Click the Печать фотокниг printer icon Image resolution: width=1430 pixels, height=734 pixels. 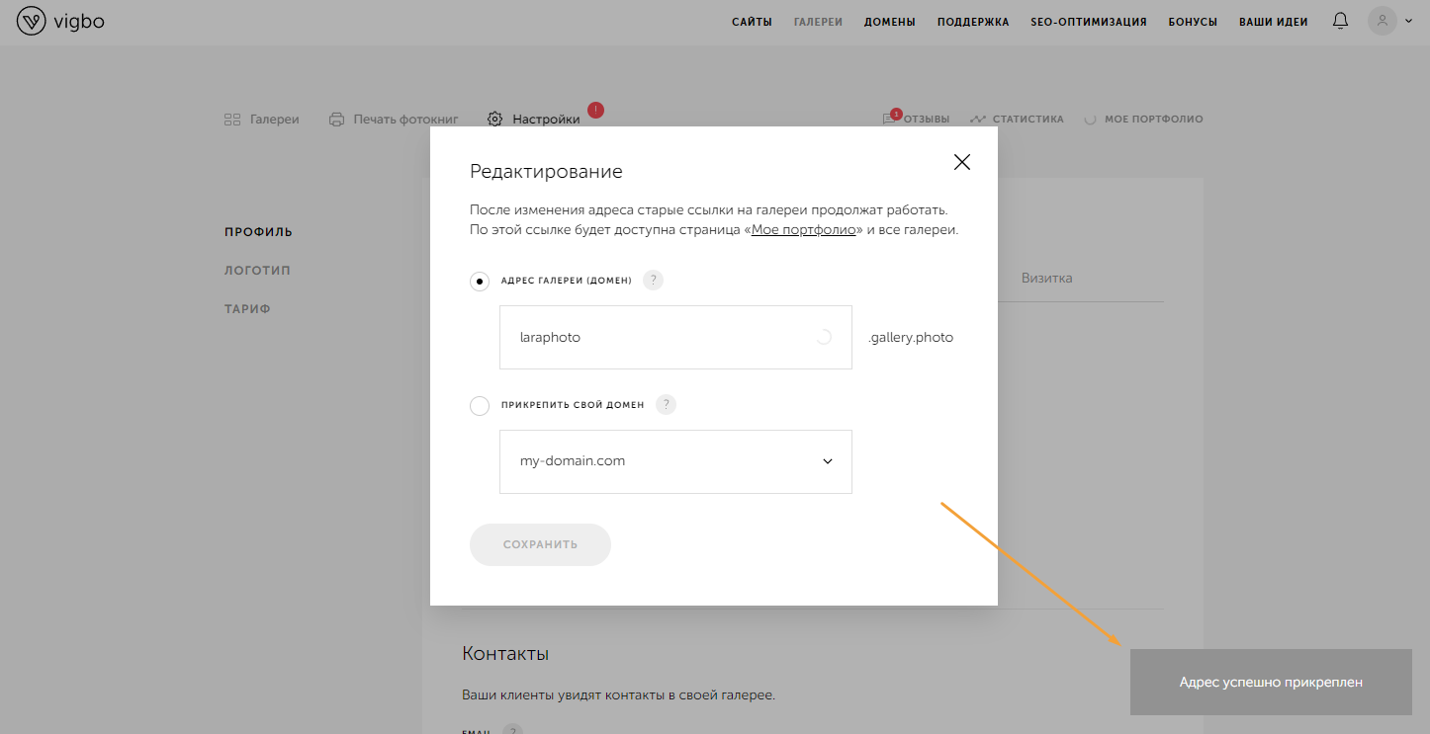click(x=336, y=120)
